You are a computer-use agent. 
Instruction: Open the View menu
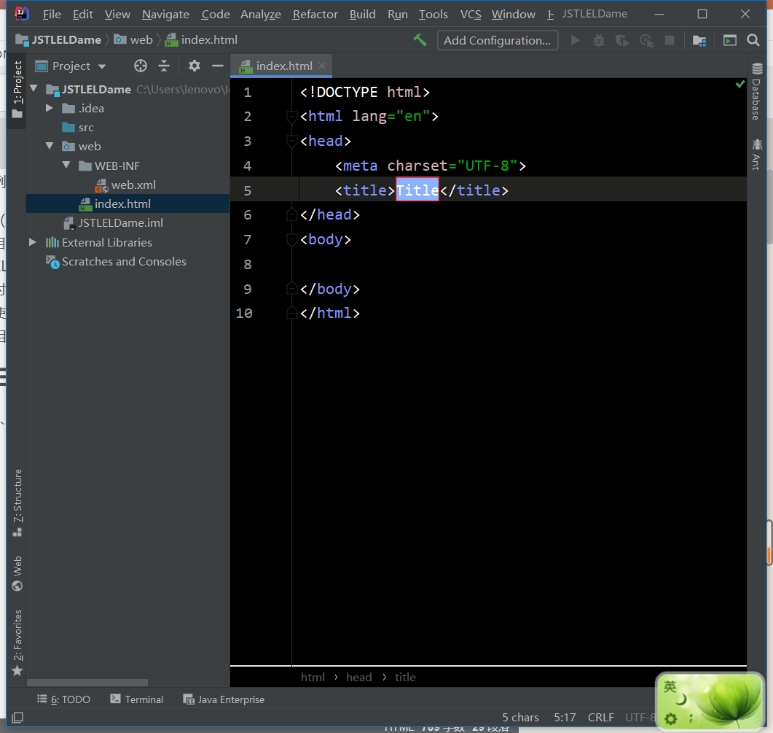pos(117,15)
